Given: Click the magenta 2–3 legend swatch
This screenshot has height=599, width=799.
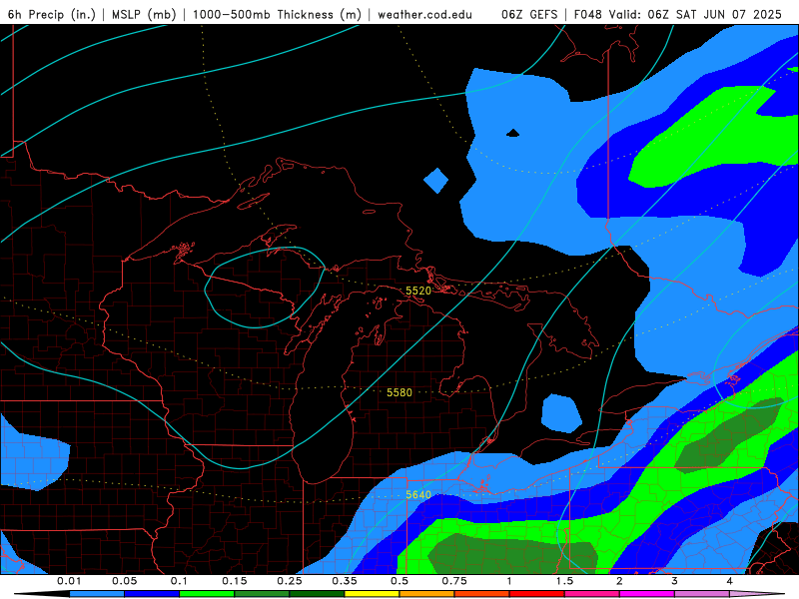Looking at the screenshot, I should click(x=647, y=594).
